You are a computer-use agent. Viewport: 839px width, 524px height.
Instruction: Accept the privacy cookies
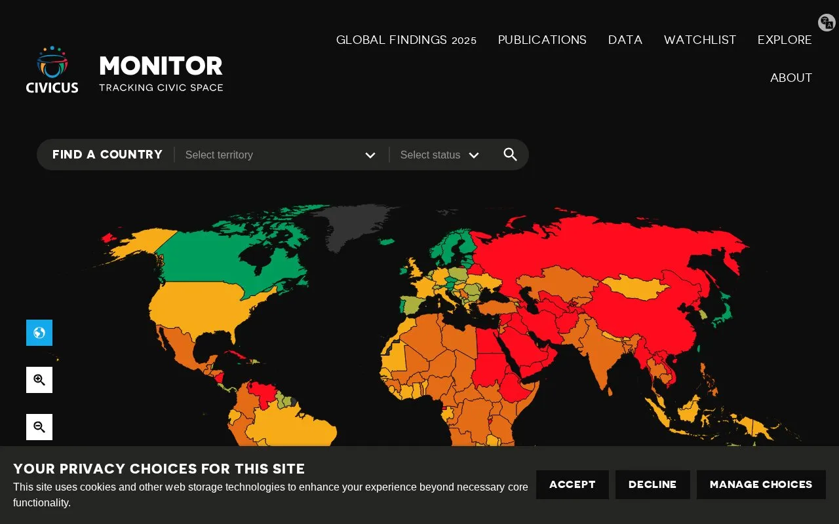pos(572,485)
